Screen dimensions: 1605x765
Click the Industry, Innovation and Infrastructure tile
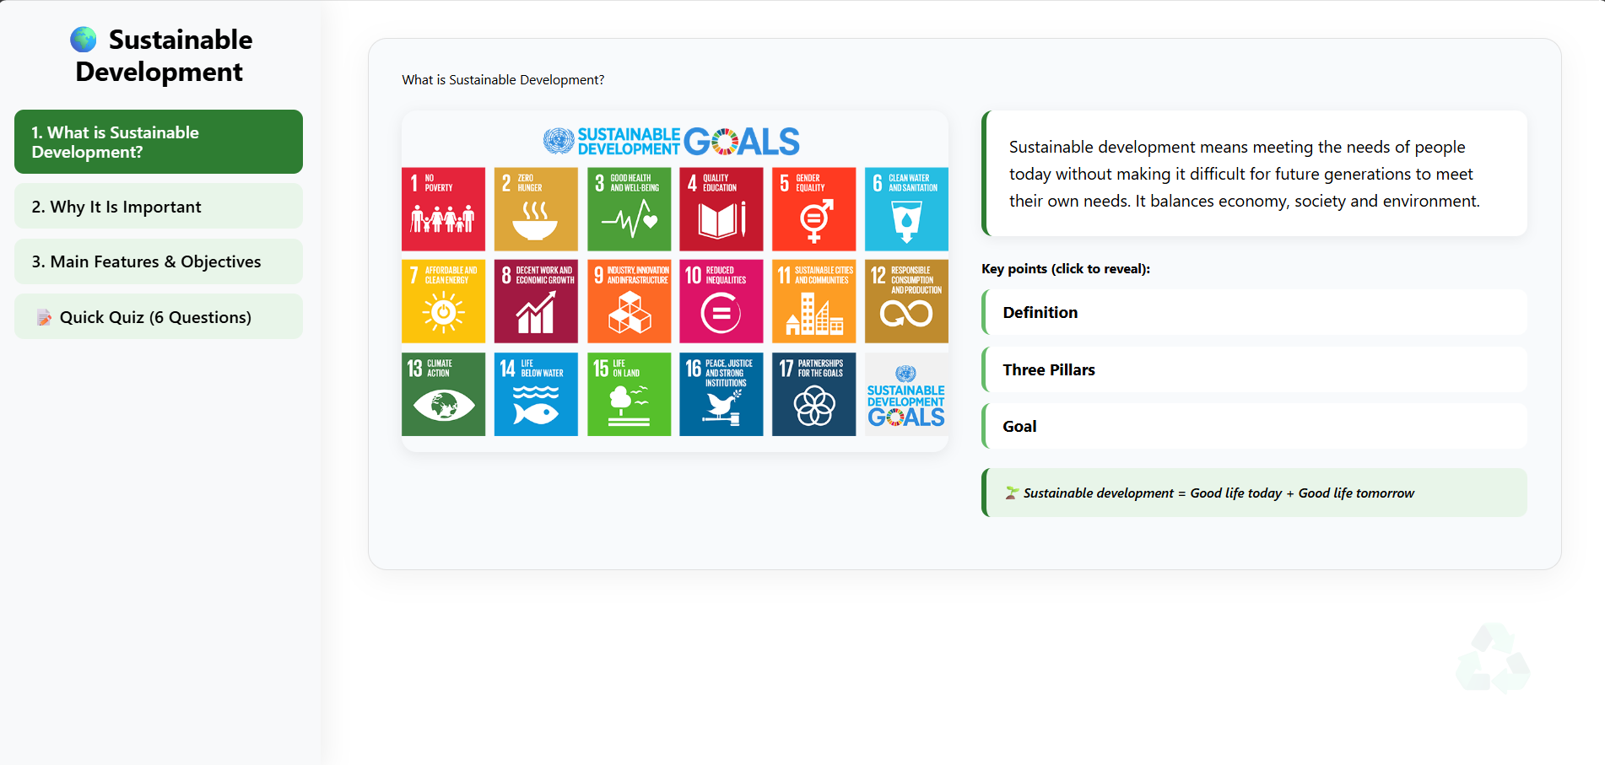coord(629,301)
